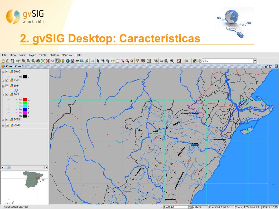The height and width of the screenshot is (209, 279).
Task: Click the Invert Selection arrows icon
Action: coord(113,61)
